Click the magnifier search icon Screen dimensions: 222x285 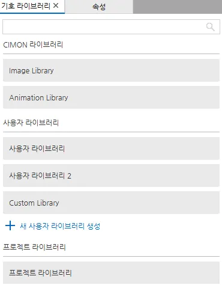pyautogui.click(x=210, y=26)
